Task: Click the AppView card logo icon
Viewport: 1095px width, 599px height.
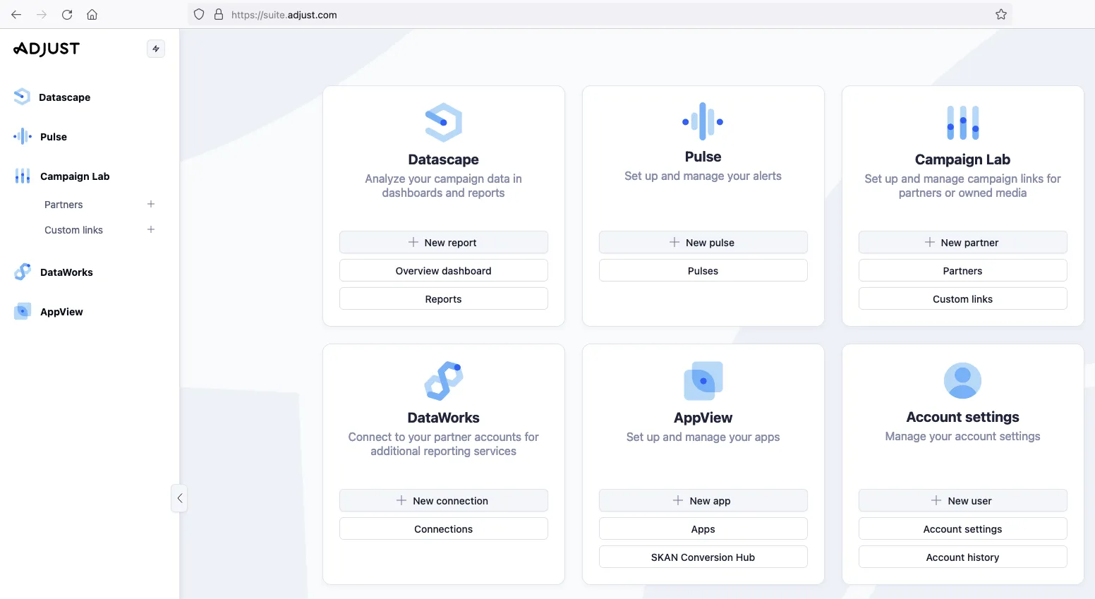Action: click(703, 381)
